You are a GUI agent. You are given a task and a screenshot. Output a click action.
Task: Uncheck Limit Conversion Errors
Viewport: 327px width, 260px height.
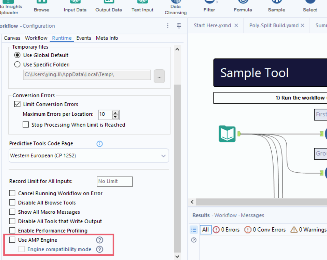(17, 104)
